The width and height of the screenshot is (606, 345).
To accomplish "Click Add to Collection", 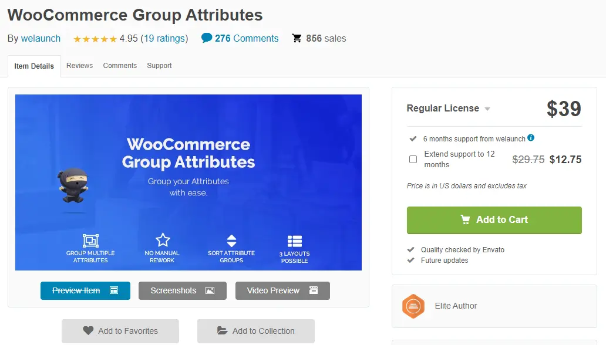I will (256, 331).
